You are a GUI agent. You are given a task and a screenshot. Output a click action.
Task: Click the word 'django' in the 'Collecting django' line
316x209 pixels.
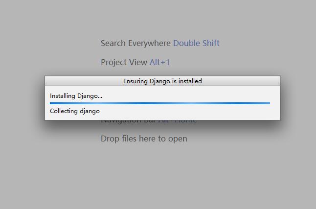[90, 111]
